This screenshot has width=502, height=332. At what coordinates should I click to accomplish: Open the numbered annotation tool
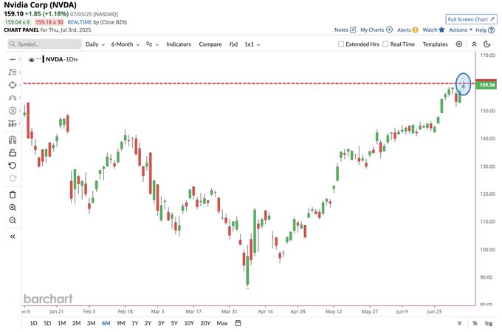click(x=13, y=111)
